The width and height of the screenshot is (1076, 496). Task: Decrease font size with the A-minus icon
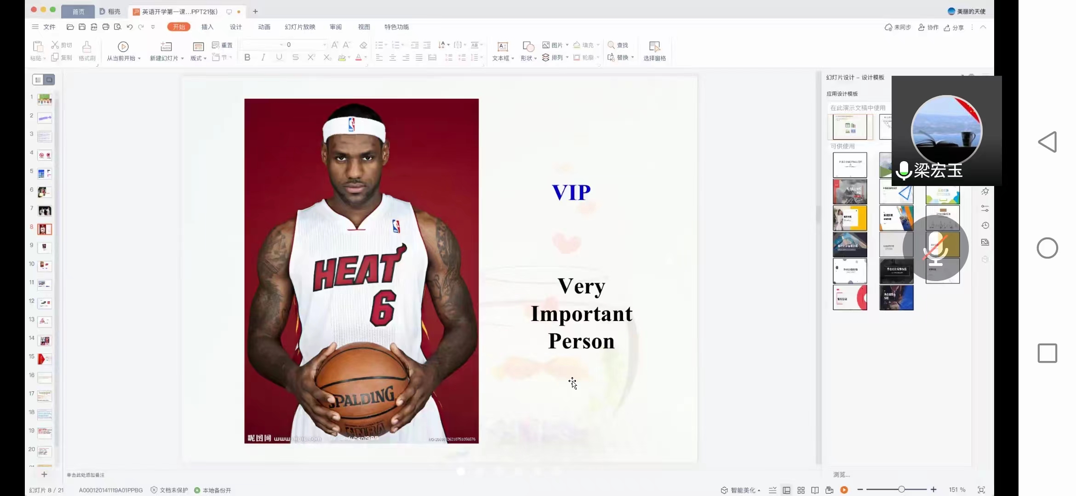(x=347, y=45)
